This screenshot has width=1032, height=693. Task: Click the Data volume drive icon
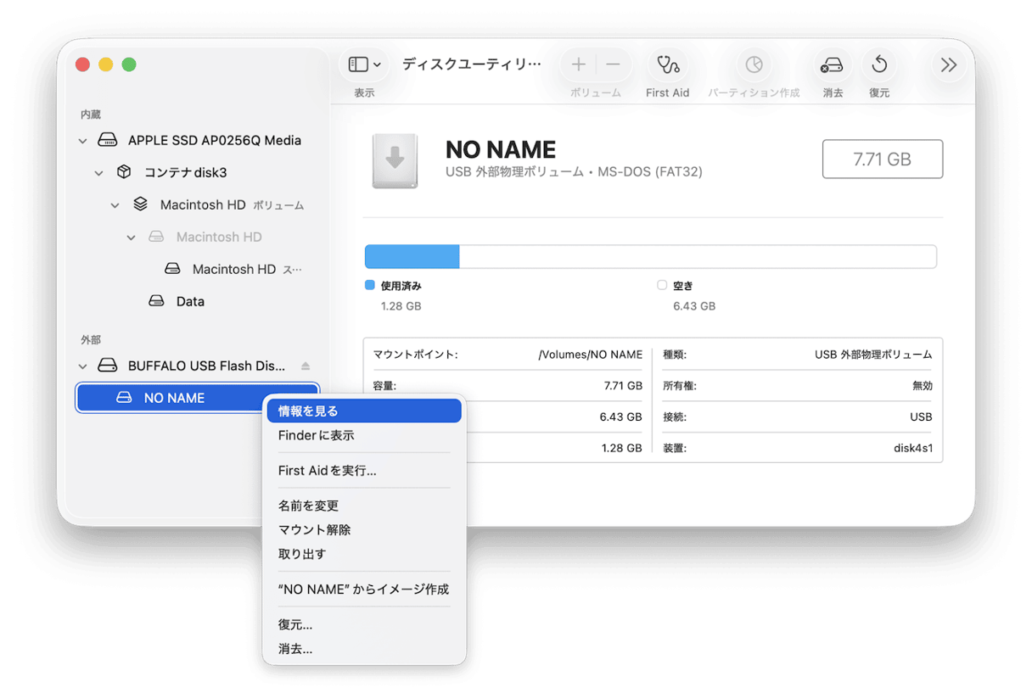[x=156, y=301]
